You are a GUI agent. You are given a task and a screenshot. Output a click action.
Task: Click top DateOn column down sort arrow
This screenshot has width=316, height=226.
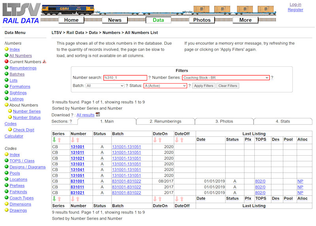coord(155,140)
